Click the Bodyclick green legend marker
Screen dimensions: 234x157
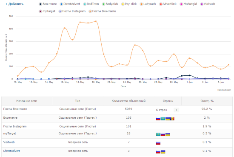pos(103,4)
